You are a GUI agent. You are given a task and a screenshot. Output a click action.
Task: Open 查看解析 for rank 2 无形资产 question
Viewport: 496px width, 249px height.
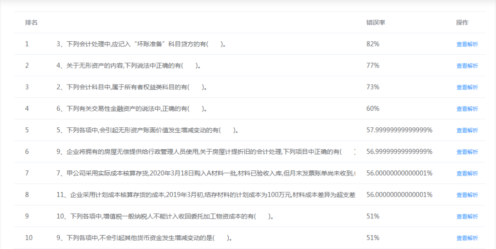point(467,66)
